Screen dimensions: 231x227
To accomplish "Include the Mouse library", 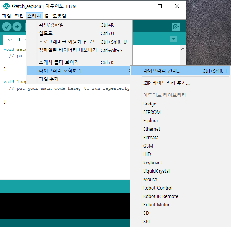I will (180, 180).
